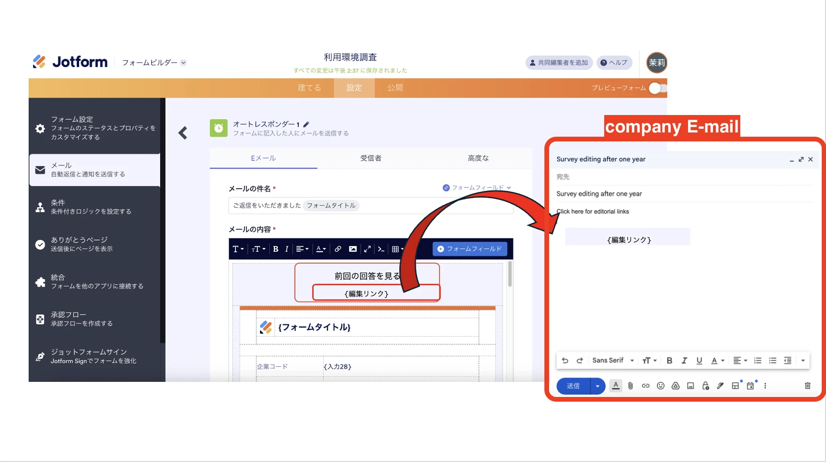Open the 統合 integrations puzzle icon
The image size is (826, 462).
(40, 280)
